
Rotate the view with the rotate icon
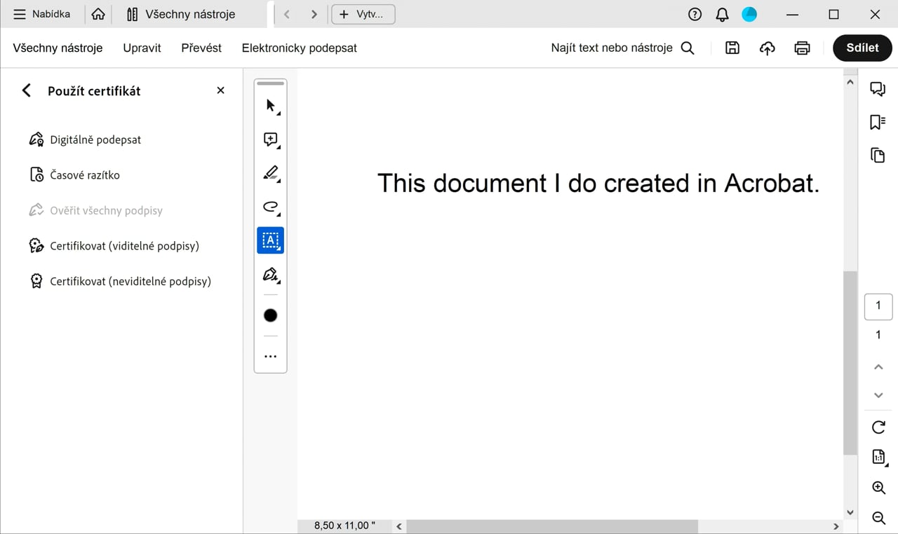(x=878, y=427)
